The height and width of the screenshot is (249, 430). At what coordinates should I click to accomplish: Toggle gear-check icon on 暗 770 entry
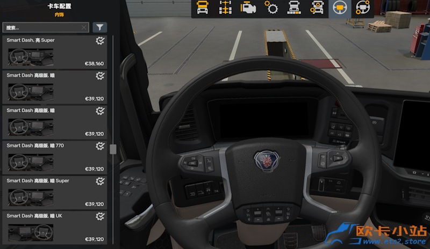click(100, 146)
